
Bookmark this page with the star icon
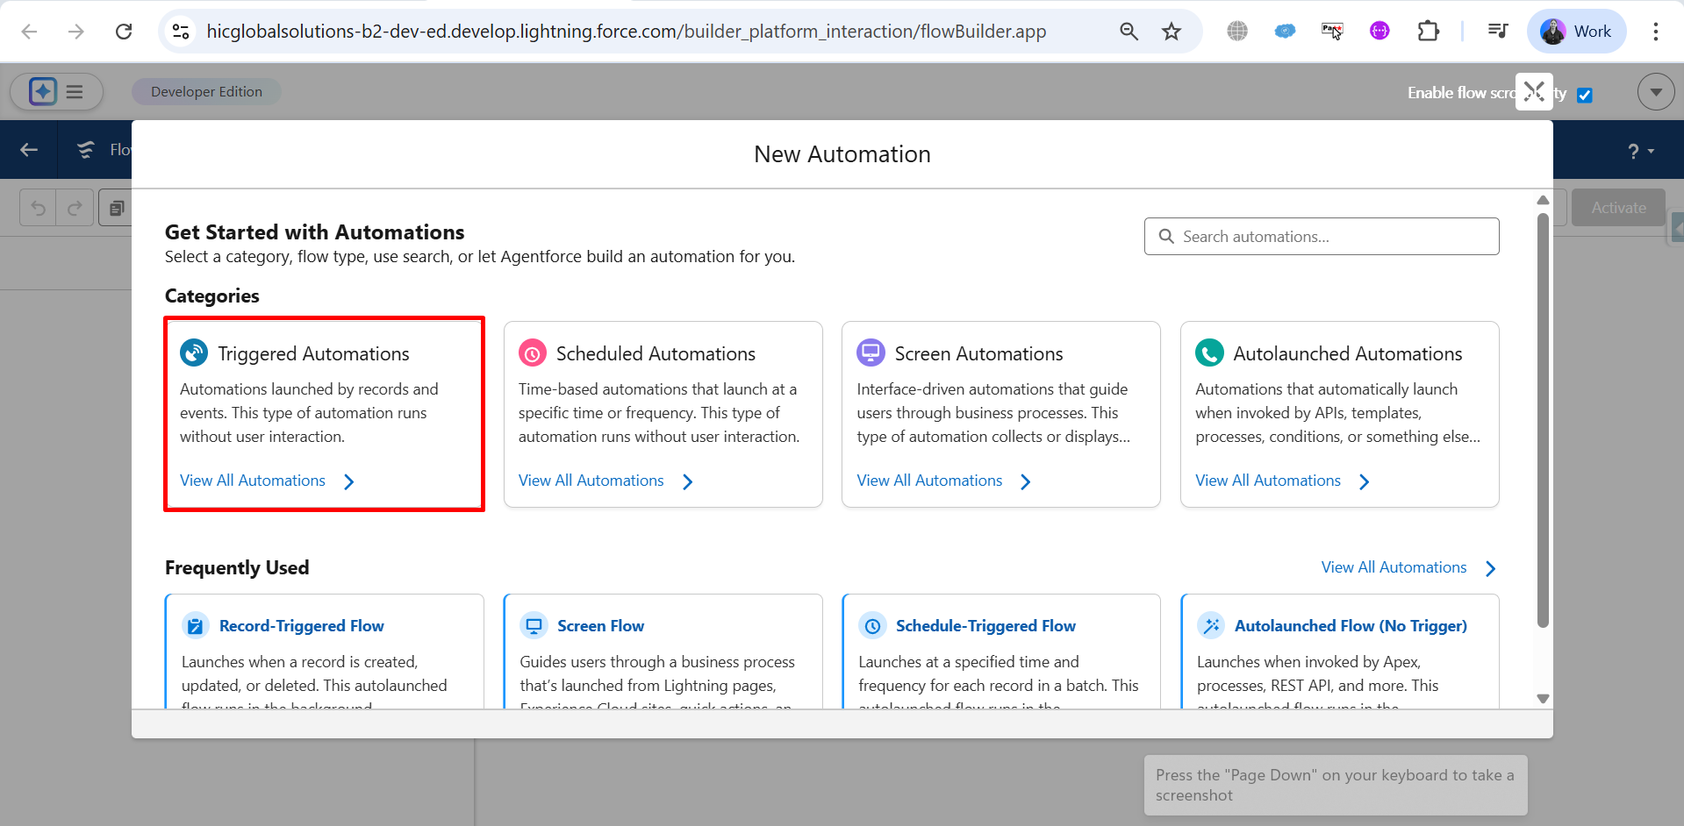pyautogui.click(x=1172, y=32)
